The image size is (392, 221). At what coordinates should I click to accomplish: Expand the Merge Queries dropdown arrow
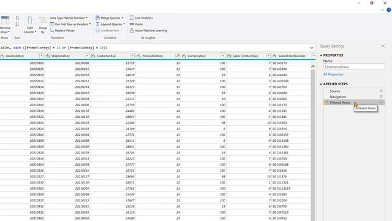click(123, 18)
